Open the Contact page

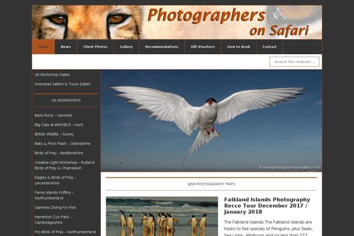point(270,47)
